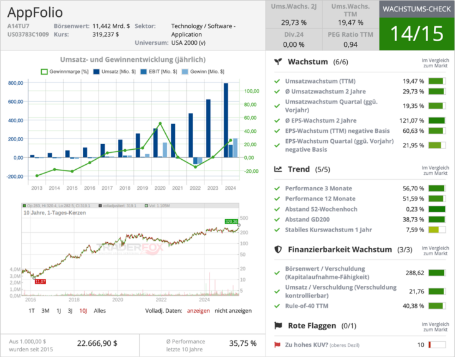Click the checkmark next to Ø EPS-Wachstum 2 Jahre
Screen dimensions: 455x357
[x=277, y=120]
